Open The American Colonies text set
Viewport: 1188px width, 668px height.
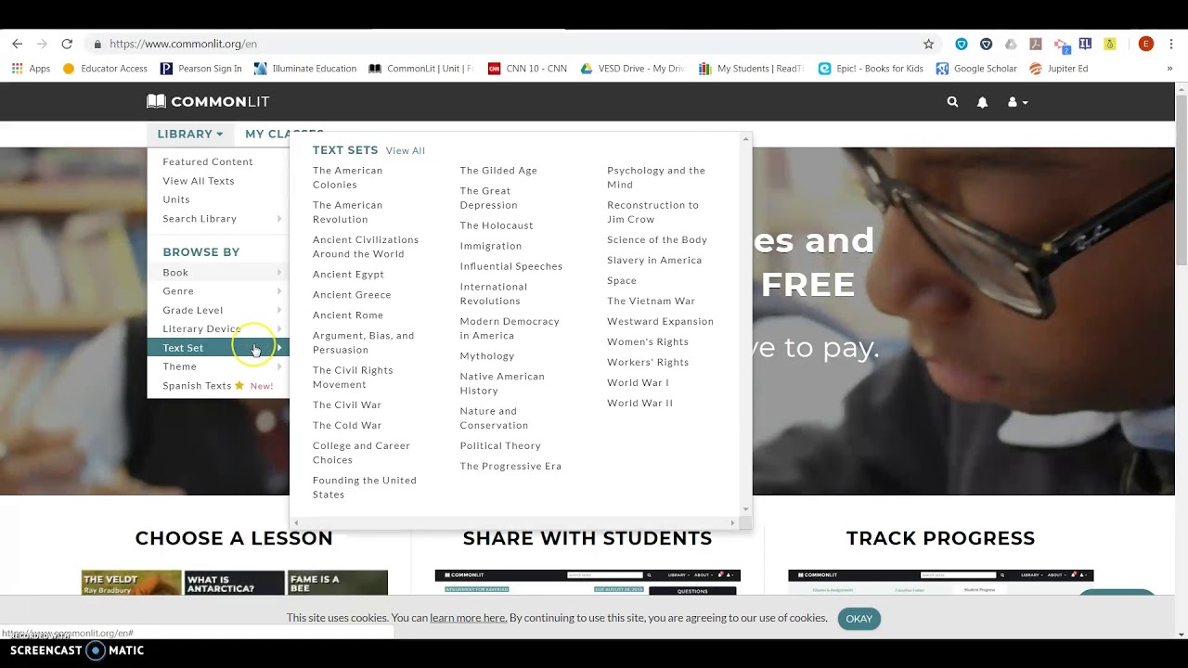pos(348,177)
